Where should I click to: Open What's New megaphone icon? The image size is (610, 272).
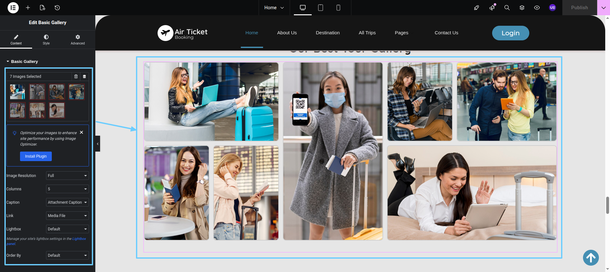coord(492,8)
